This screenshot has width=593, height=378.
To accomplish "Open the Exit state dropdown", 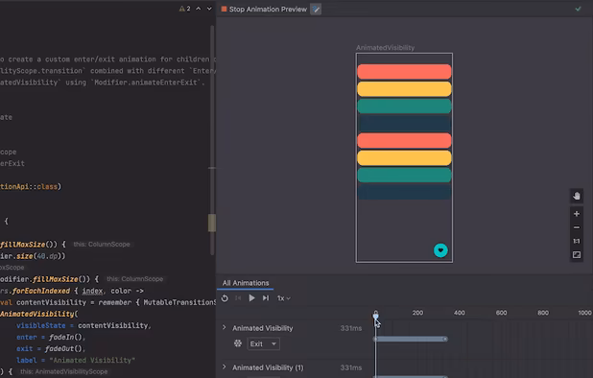I will click(x=263, y=344).
